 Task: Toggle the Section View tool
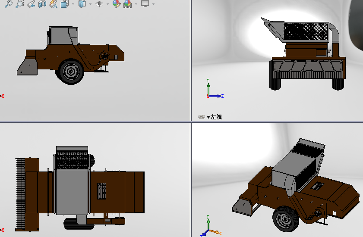coord(42,4)
